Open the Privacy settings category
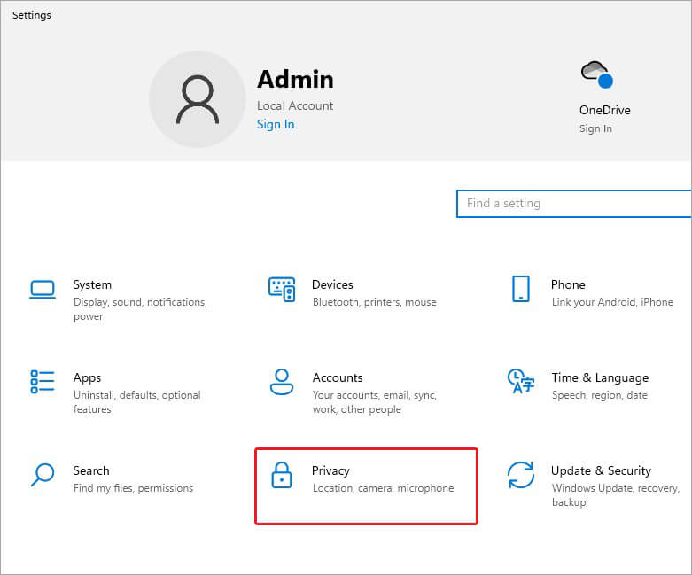The height and width of the screenshot is (575, 692). coord(330,471)
